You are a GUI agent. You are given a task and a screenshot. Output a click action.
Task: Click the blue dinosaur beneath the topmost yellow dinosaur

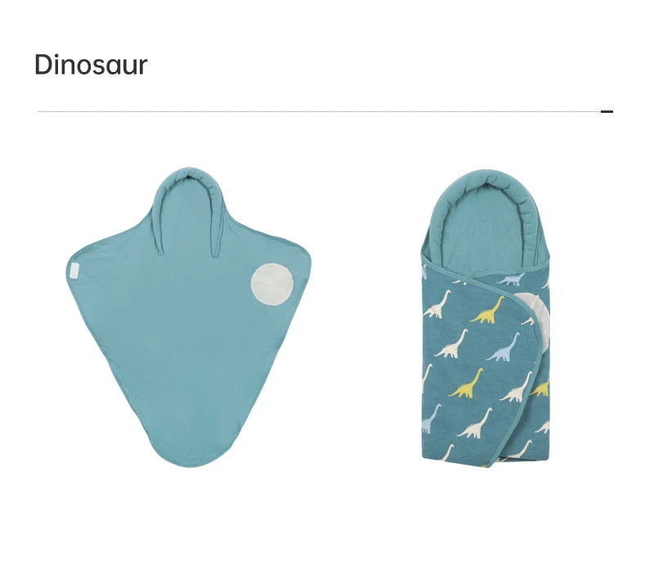[503, 347]
